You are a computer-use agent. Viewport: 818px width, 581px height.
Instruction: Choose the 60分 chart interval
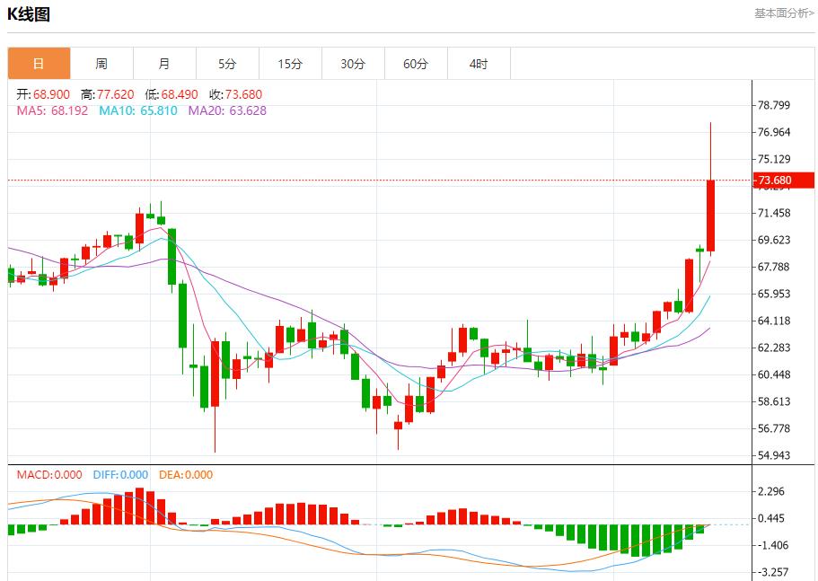pos(416,64)
